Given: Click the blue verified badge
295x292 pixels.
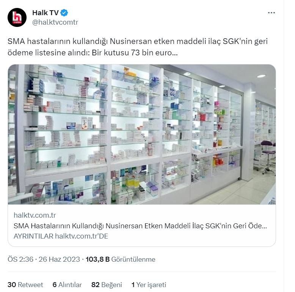Looking at the screenshot, I should [x=64, y=13].
